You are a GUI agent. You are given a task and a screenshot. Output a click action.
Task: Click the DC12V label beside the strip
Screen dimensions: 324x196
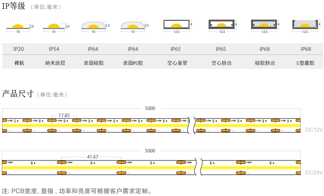click(x=314, y=129)
